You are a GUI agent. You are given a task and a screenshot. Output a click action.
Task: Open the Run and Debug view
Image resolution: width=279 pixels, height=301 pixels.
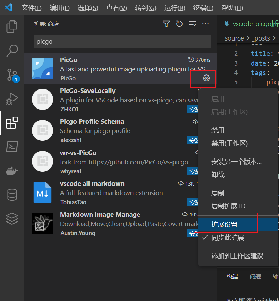click(x=12, y=99)
